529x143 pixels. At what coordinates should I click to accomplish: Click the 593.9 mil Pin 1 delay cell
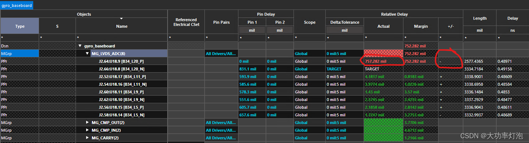252,77
